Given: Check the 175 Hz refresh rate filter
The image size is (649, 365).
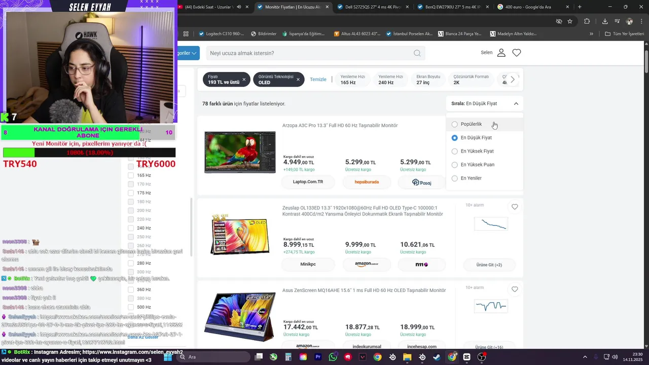Looking at the screenshot, I should coord(131,193).
